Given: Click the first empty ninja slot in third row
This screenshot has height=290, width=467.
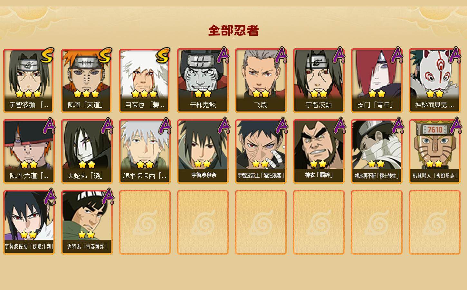Looking at the screenshot, I should (145, 222).
